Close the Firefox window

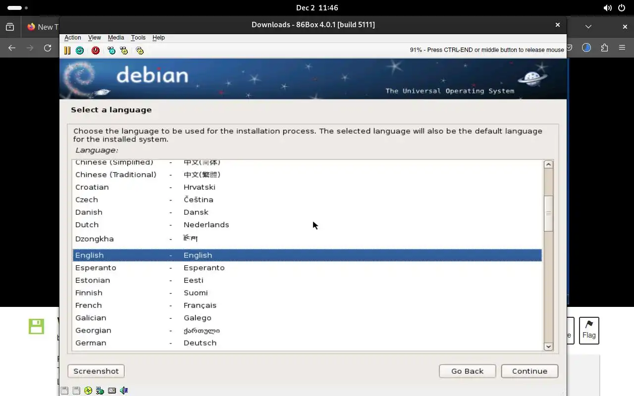click(x=625, y=27)
